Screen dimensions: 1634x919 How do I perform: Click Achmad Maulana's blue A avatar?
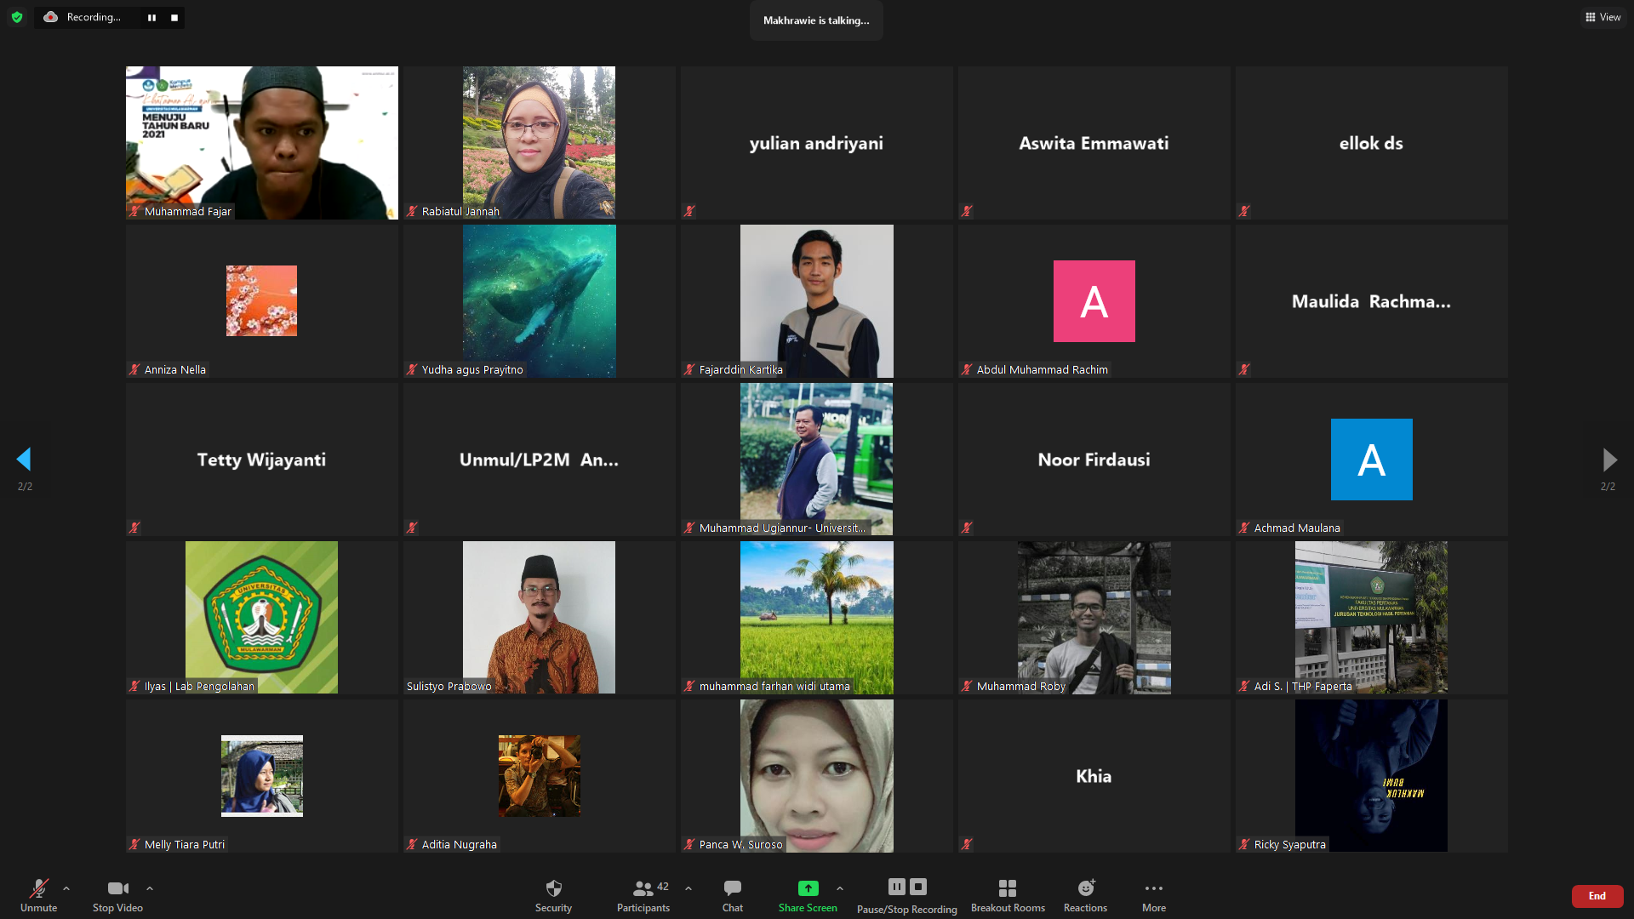[x=1372, y=459]
